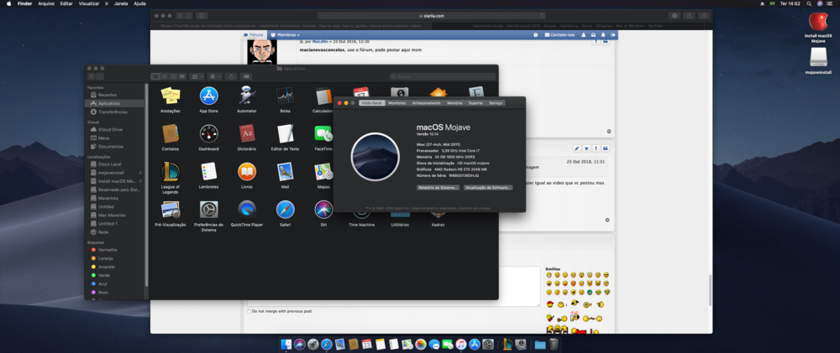This screenshot has width=840, height=353.
Task: Select Transferências in the Finder sidebar
Action: point(113,112)
